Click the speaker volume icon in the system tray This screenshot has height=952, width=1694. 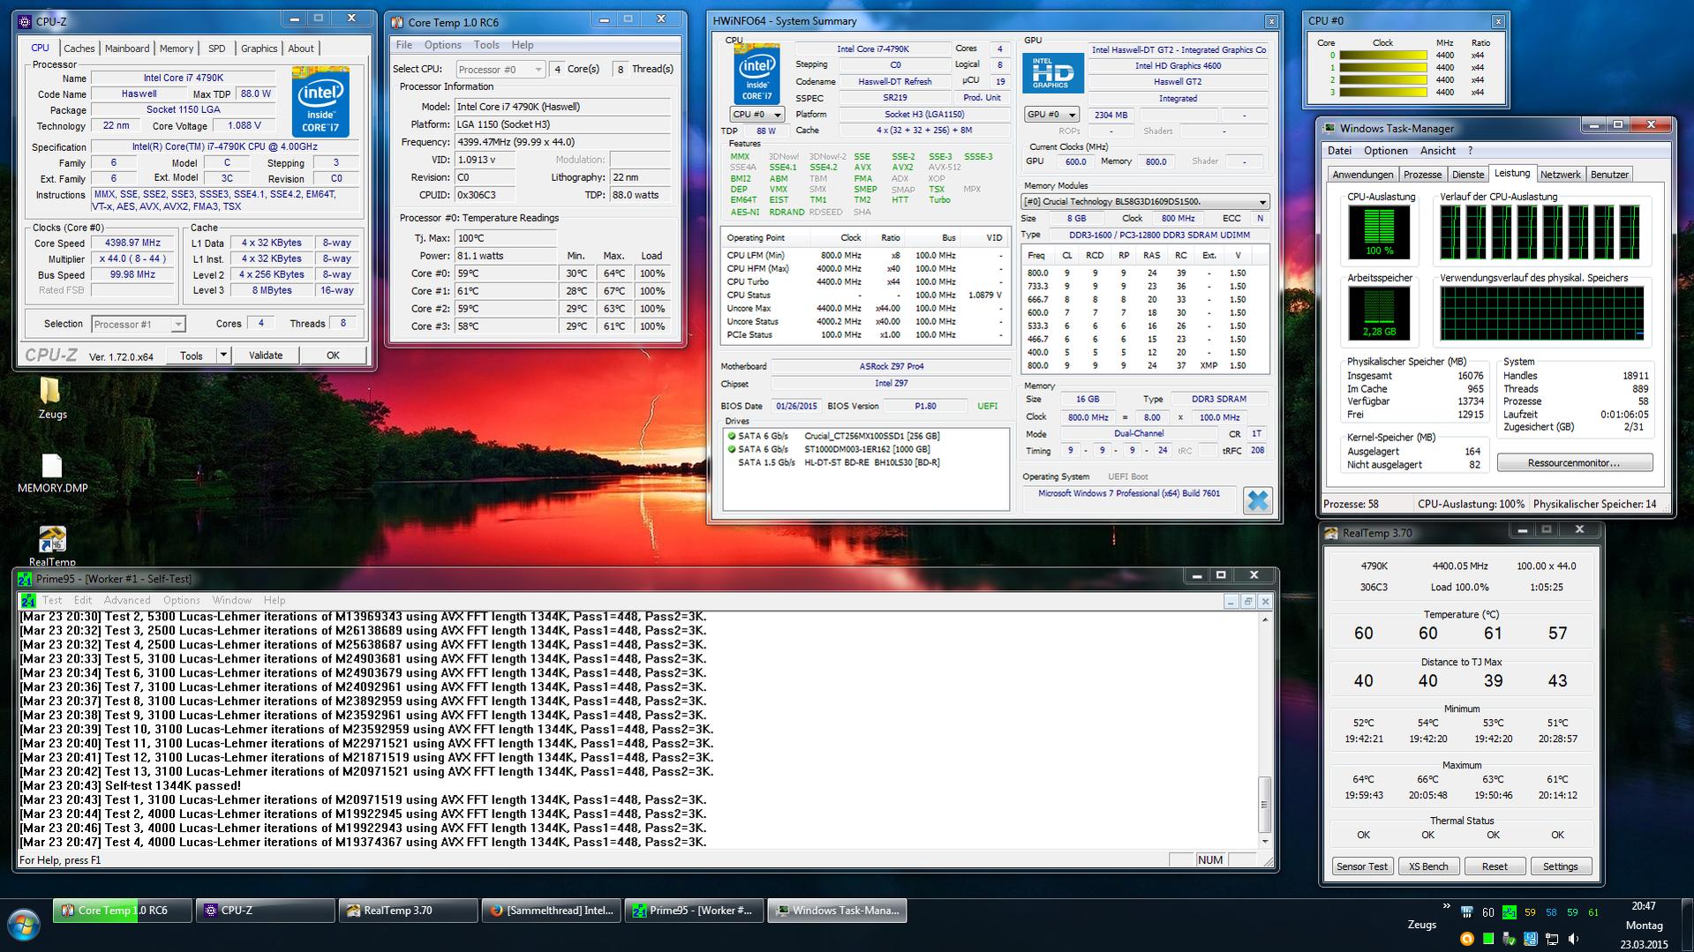point(1572,939)
